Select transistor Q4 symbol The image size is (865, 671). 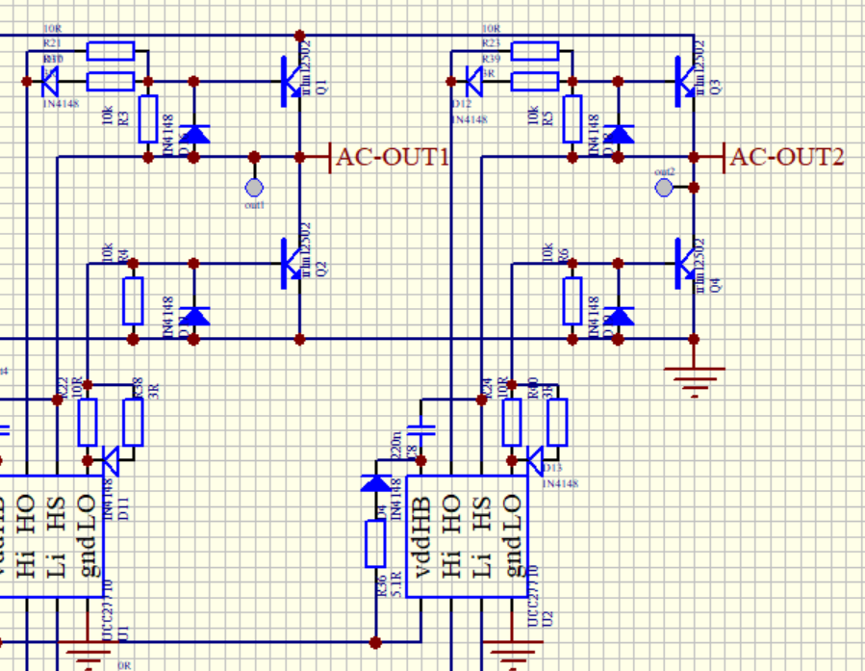point(685,263)
